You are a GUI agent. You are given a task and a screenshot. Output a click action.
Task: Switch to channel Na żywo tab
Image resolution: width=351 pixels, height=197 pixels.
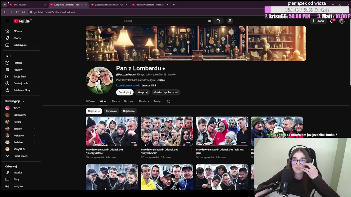[129, 102]
